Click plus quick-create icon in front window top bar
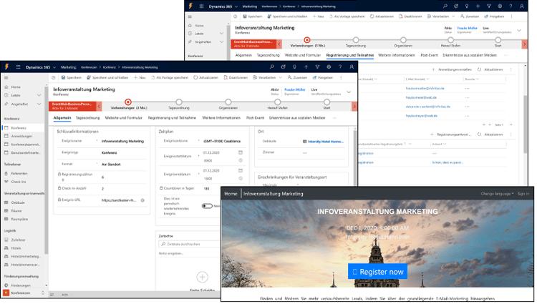The height and width of the screenshot is (304, 537). click(306, 67)
